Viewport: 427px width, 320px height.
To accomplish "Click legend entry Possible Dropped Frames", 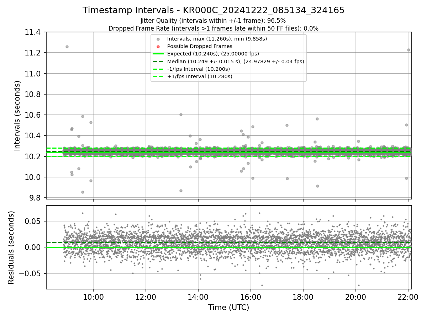I will 200,46.
